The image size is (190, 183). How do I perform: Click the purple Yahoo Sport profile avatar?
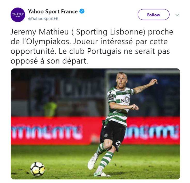[x=18, y=15]
